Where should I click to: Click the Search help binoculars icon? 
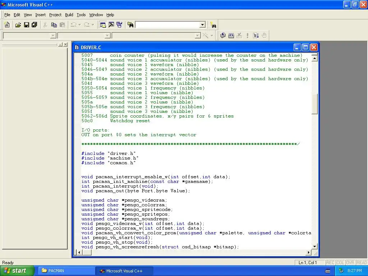coord(213,25)
